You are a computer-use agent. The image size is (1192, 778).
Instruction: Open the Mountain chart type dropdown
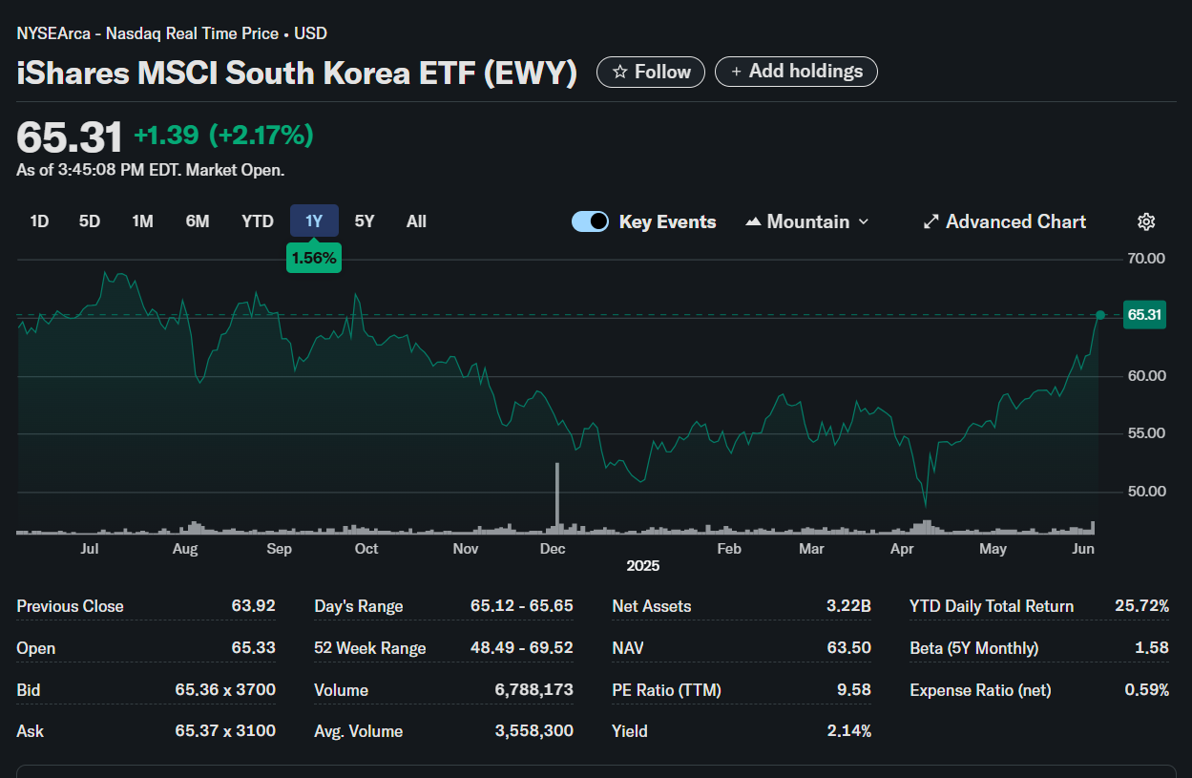pyautogui.click(x=807, y=221)
